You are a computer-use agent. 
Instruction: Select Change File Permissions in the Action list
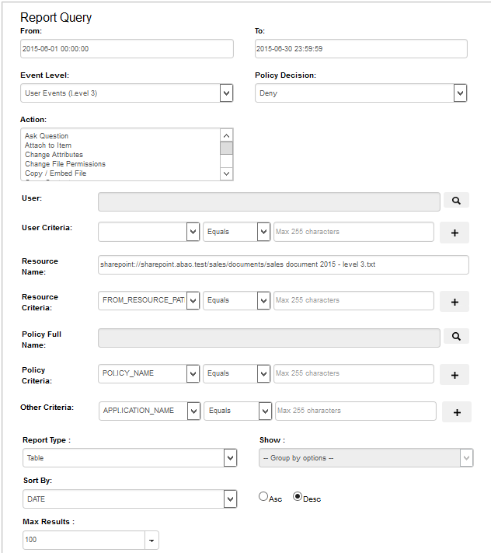tap(65, 164)
